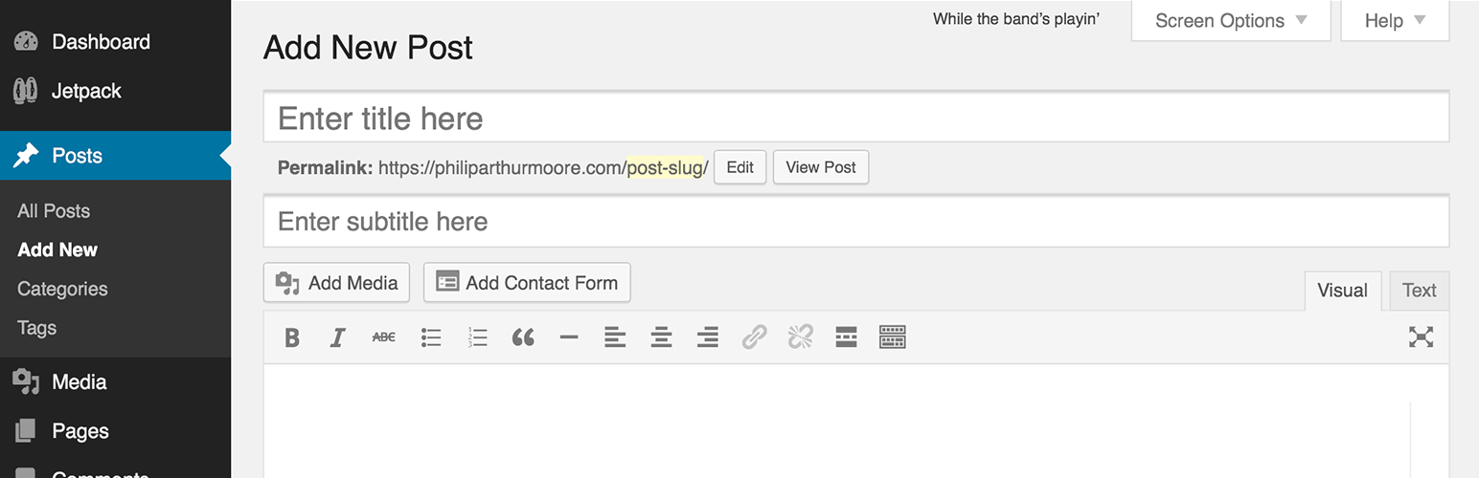Click the permalink Edit button

739,167
